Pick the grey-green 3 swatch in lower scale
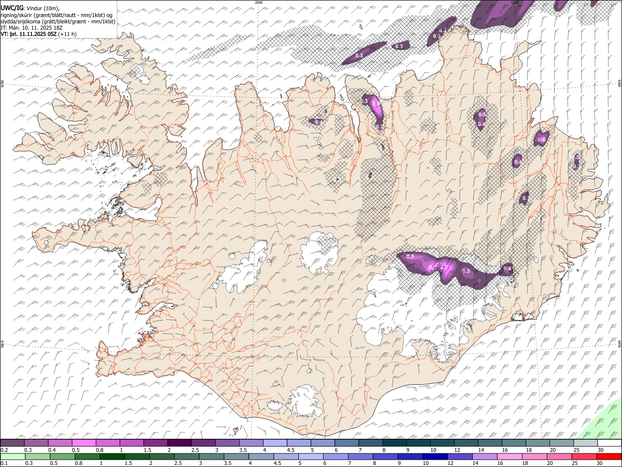 211,456
